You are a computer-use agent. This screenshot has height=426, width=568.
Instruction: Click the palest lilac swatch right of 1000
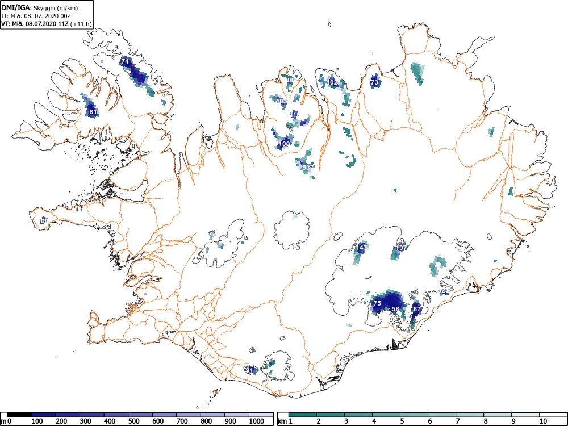261,415
